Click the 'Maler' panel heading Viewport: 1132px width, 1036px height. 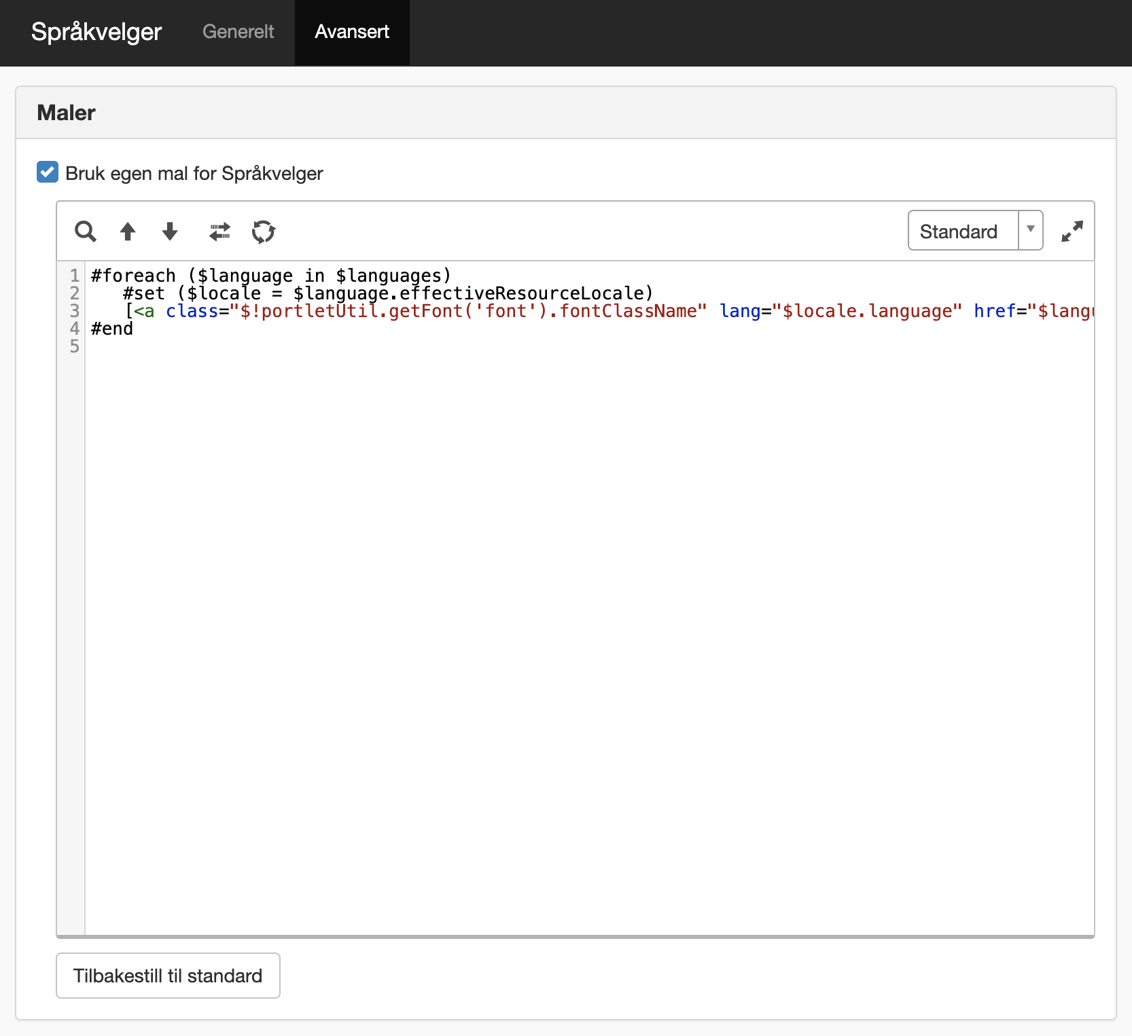(67, 113)
